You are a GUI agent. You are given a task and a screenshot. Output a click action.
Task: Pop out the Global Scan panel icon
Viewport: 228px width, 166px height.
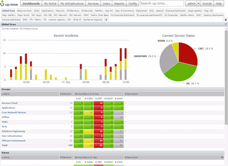pyautogui.click(x=226, y=24)
